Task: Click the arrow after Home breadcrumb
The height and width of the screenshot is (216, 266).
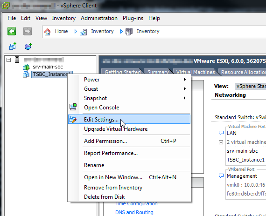Action: point(76,32)
